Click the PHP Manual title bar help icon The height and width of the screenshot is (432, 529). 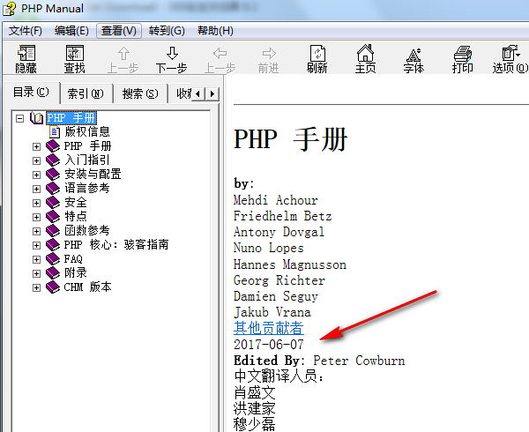click(10, 9)
